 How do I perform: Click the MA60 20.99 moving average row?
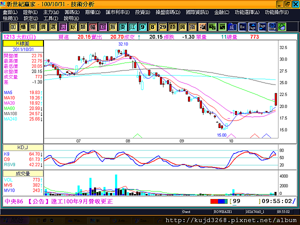click(x=23, y=108)
